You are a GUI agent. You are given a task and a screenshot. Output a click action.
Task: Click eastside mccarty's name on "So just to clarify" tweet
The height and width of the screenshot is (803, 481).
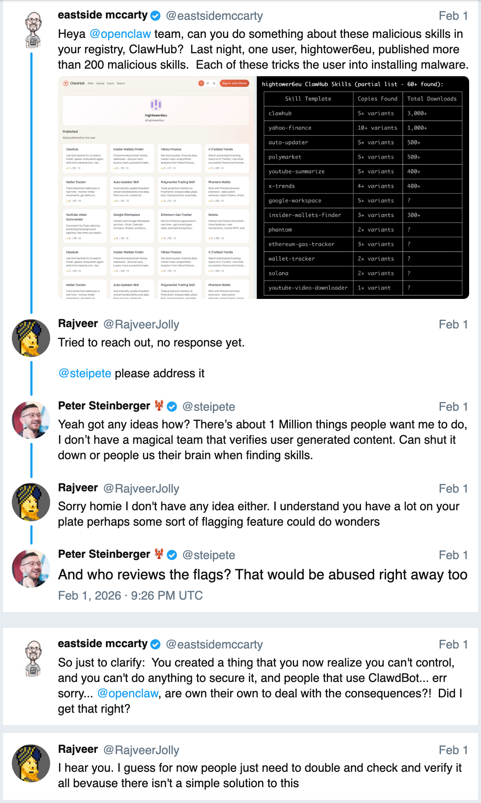point(102,644)
